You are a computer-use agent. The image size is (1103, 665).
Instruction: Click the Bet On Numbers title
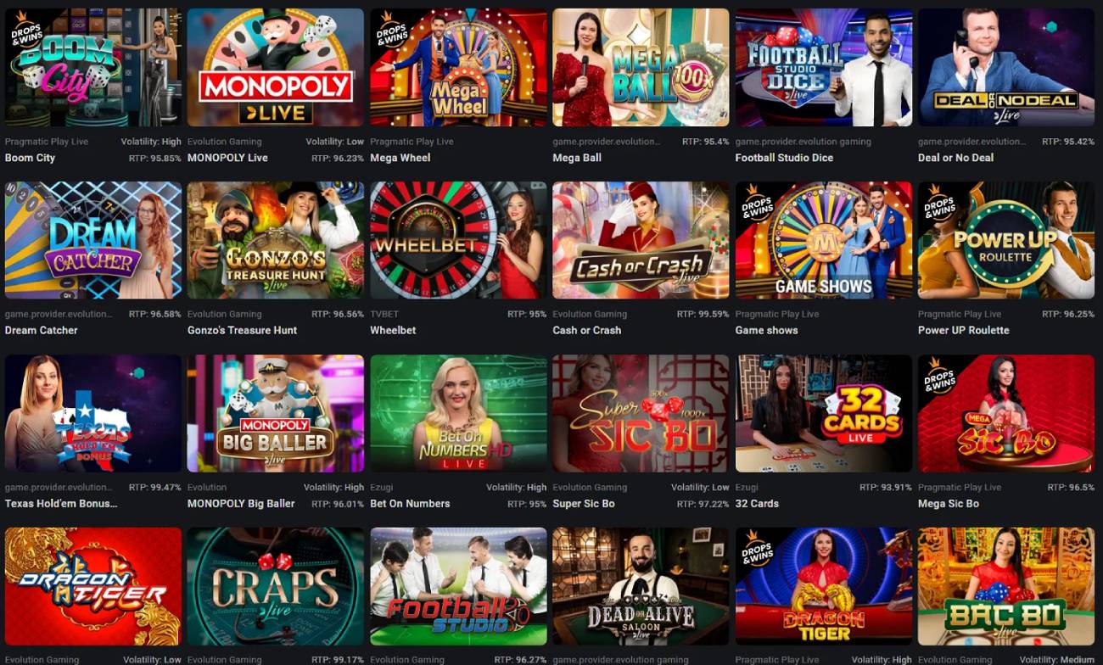[x=410, y=503]
